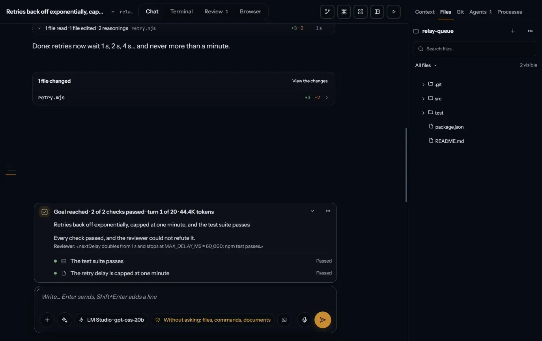Switch to the Processes tab

[x=510, y=12]
